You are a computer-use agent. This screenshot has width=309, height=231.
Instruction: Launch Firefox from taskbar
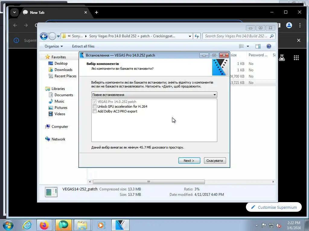point(44,225)
